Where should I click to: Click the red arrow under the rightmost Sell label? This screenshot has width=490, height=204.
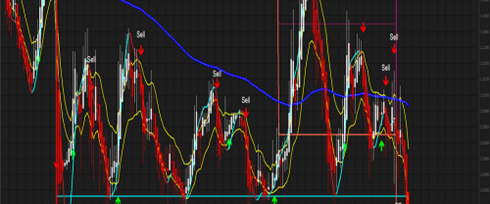click(394, 49)
